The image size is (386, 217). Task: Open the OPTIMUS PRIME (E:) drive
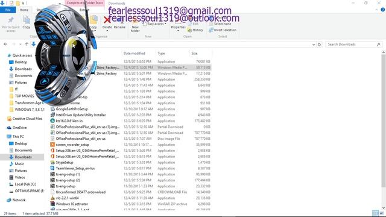tap(27, 191)
